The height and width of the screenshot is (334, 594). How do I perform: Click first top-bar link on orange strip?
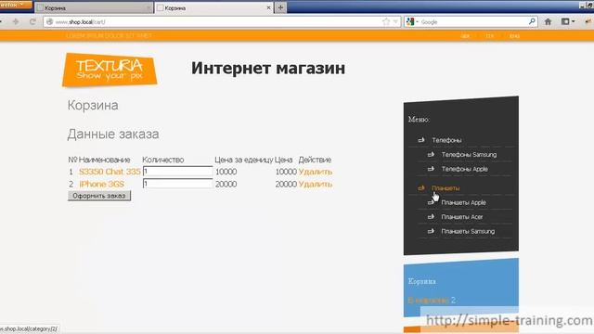[x=465, y=36]
